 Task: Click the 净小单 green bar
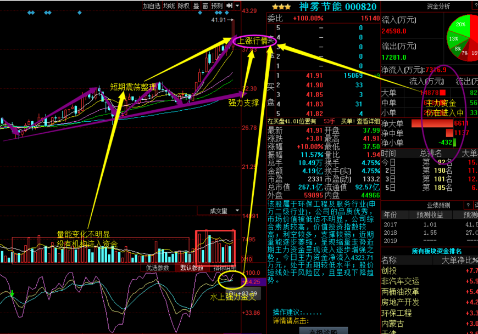pos(454,143)
